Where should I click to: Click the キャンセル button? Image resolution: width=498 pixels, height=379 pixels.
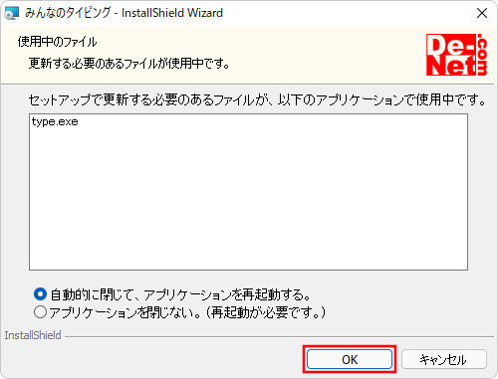444,359
